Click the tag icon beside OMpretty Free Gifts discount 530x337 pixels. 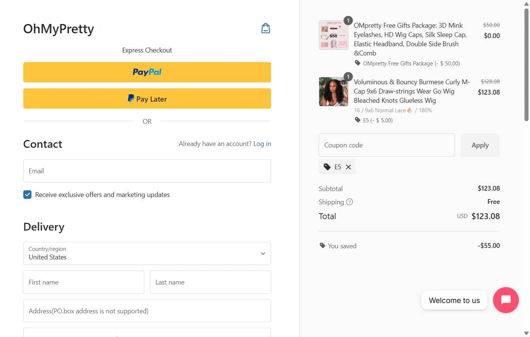tap(358, 63)
